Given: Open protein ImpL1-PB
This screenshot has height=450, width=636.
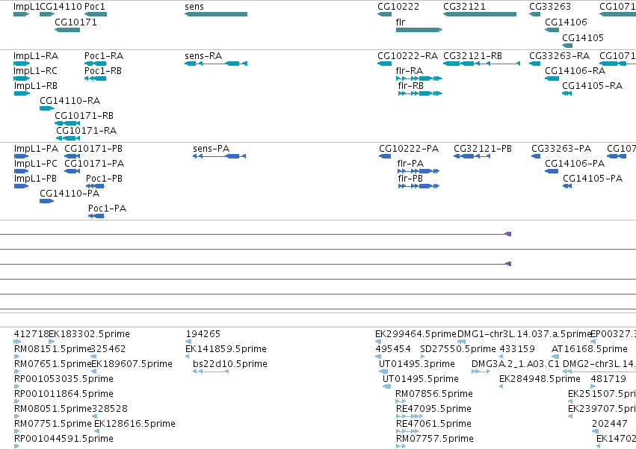Looking at the screenshot, I should click(35, 179).
